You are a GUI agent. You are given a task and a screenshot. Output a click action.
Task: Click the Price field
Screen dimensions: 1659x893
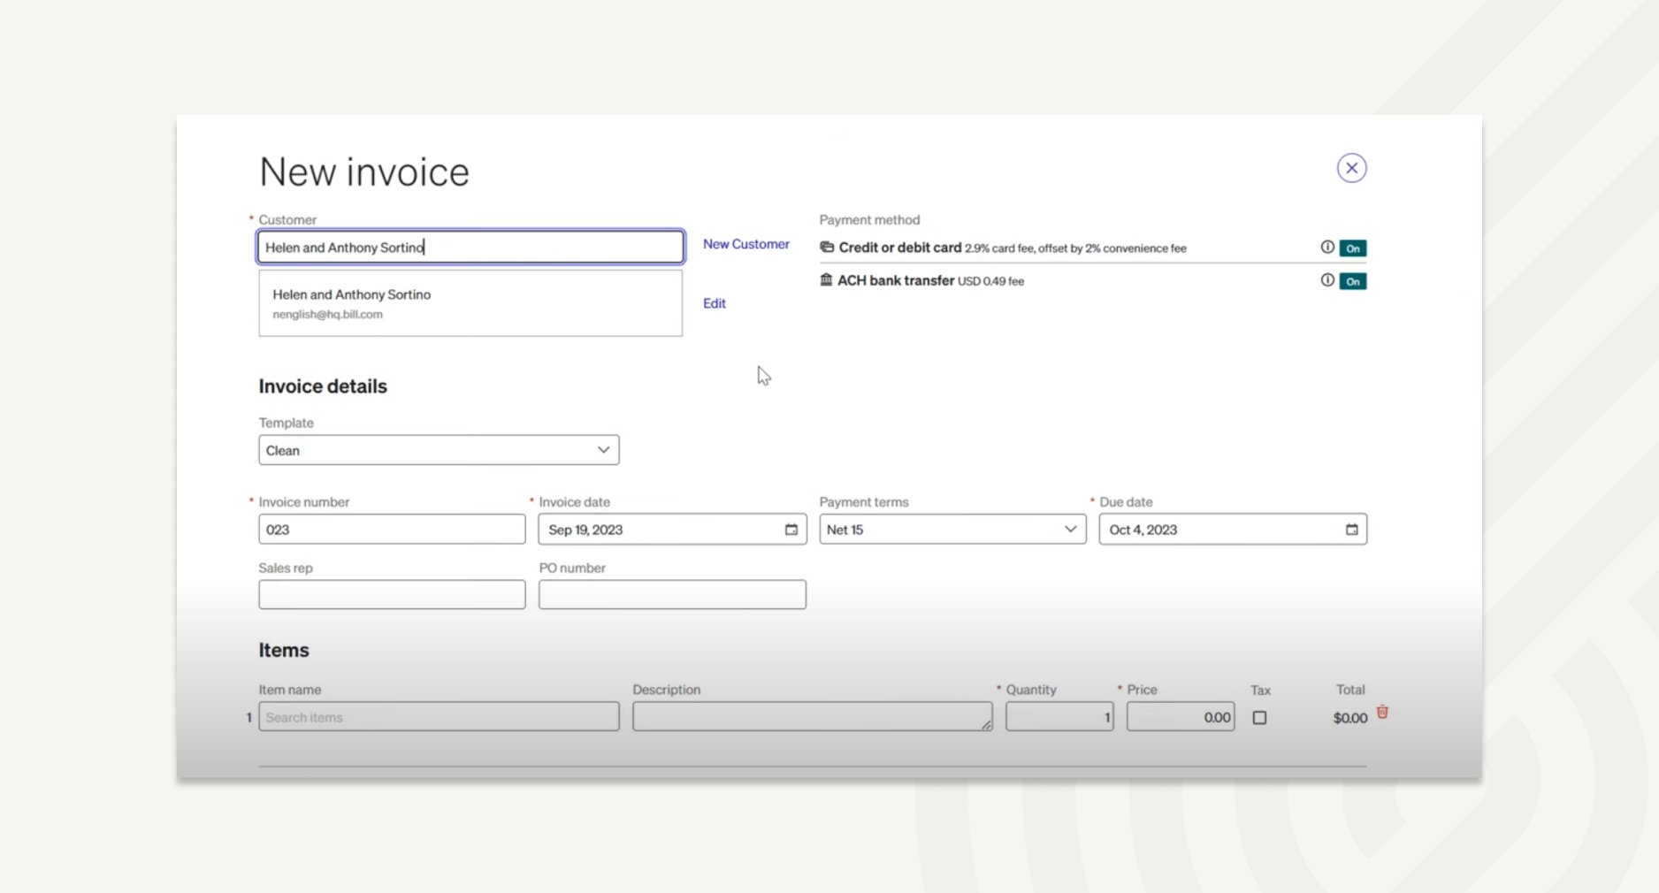point(1181,717)
